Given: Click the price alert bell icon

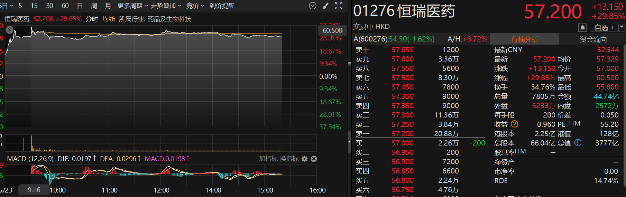Looking at the screenshot, I should (x=582, y=27).
